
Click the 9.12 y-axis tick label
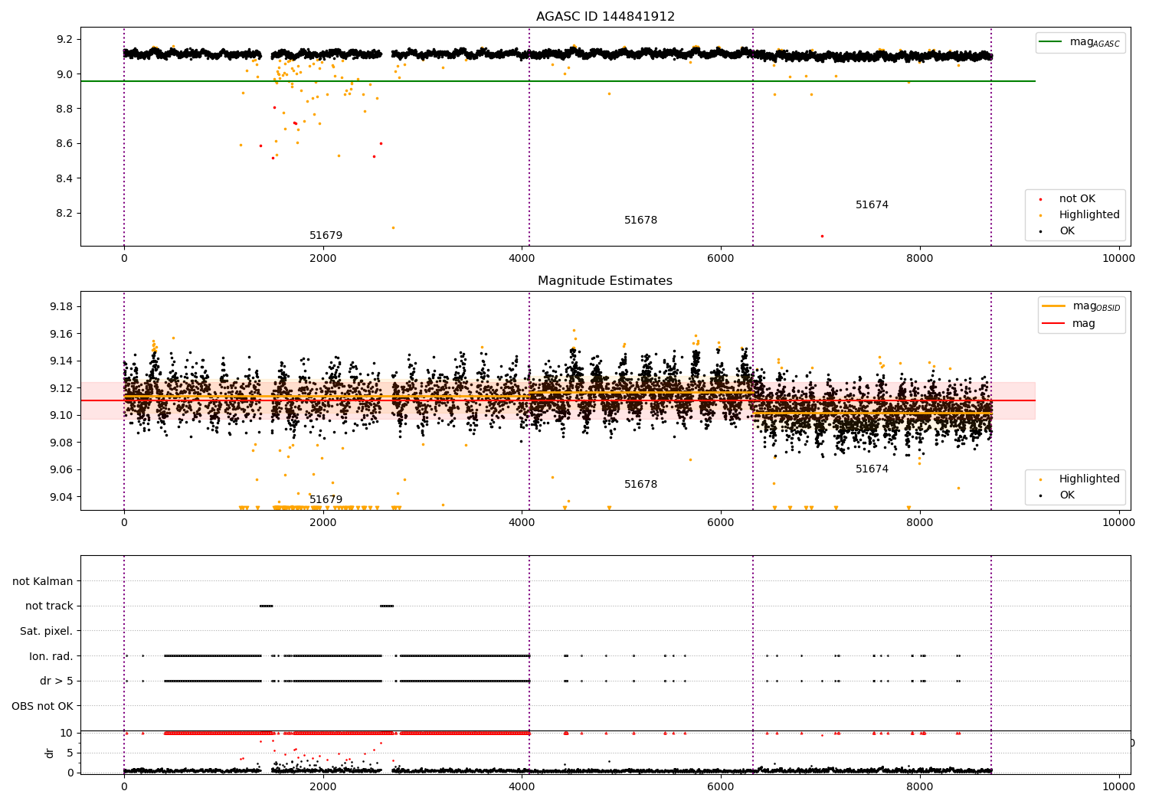tap(62, 389)
